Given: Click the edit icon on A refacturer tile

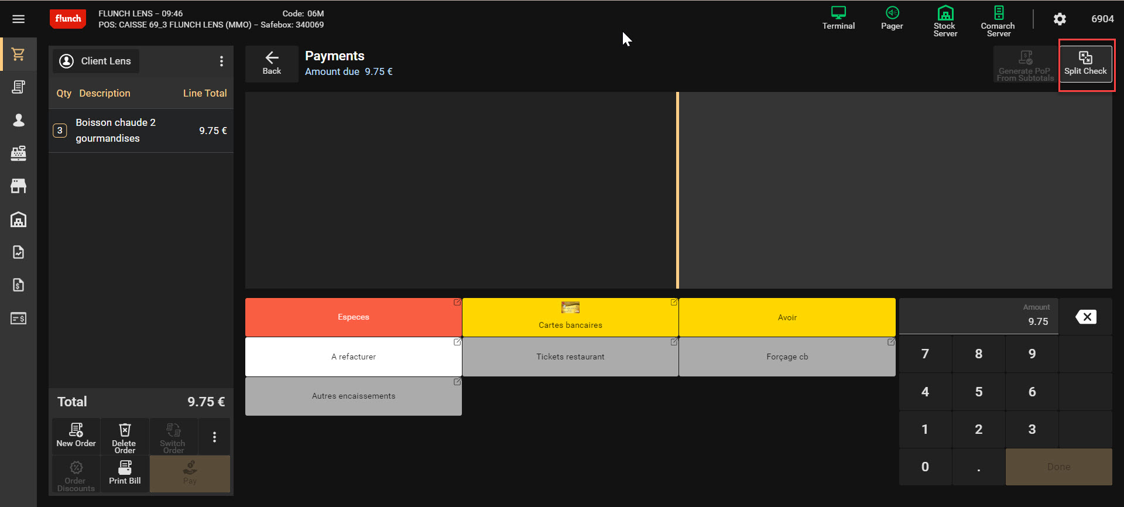Looking at the screenshot, I should 457,342.
